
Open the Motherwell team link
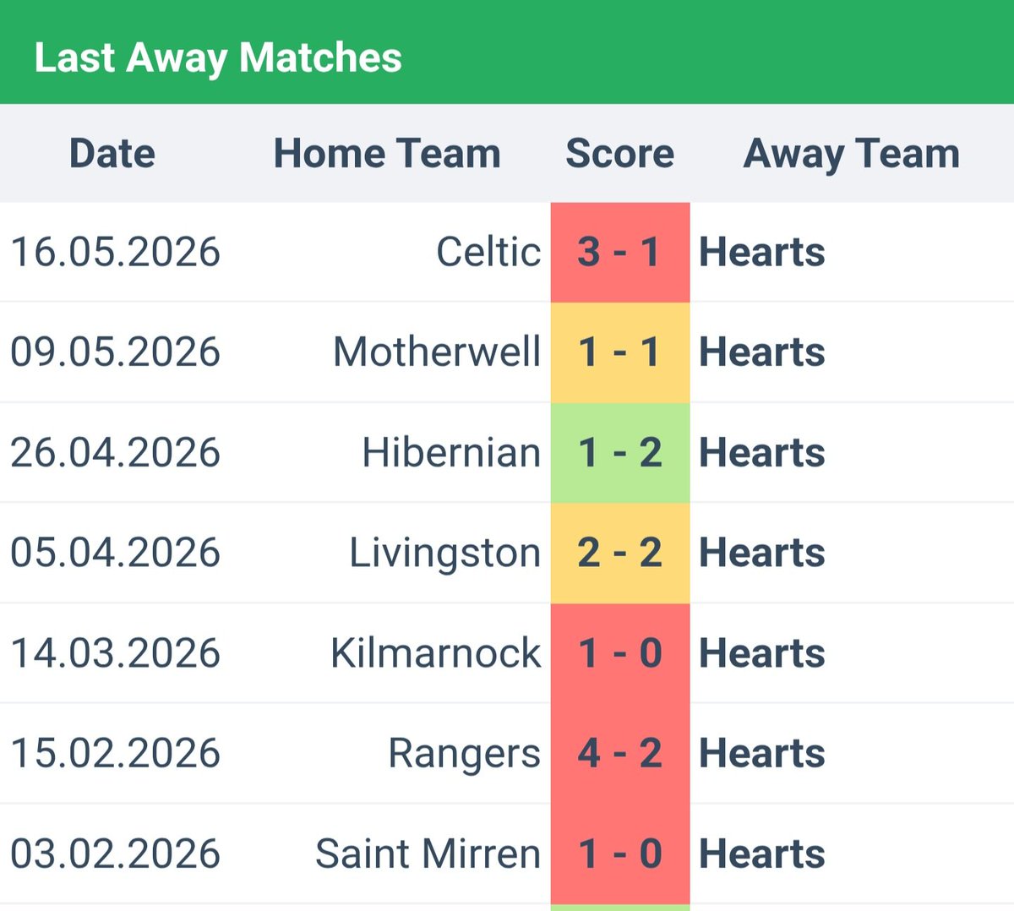coord(437,352)
